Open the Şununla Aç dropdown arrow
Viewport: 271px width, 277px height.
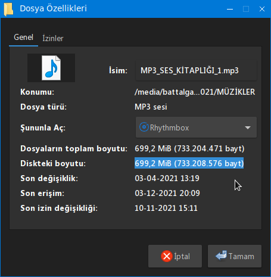coord(248,127)
